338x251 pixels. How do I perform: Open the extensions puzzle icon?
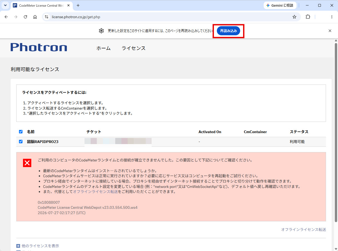308,17
